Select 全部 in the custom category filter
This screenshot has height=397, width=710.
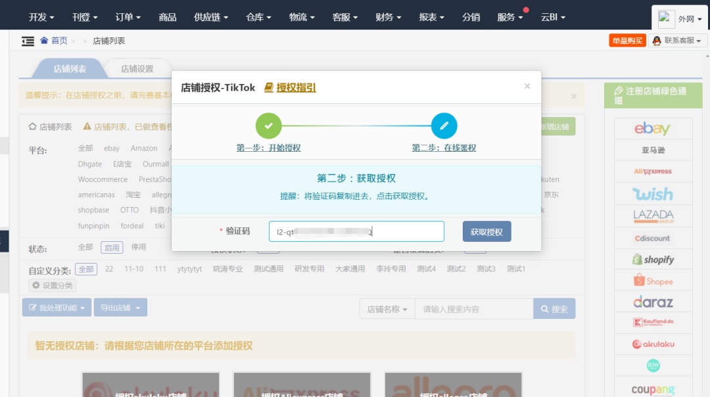click(86, 268)
